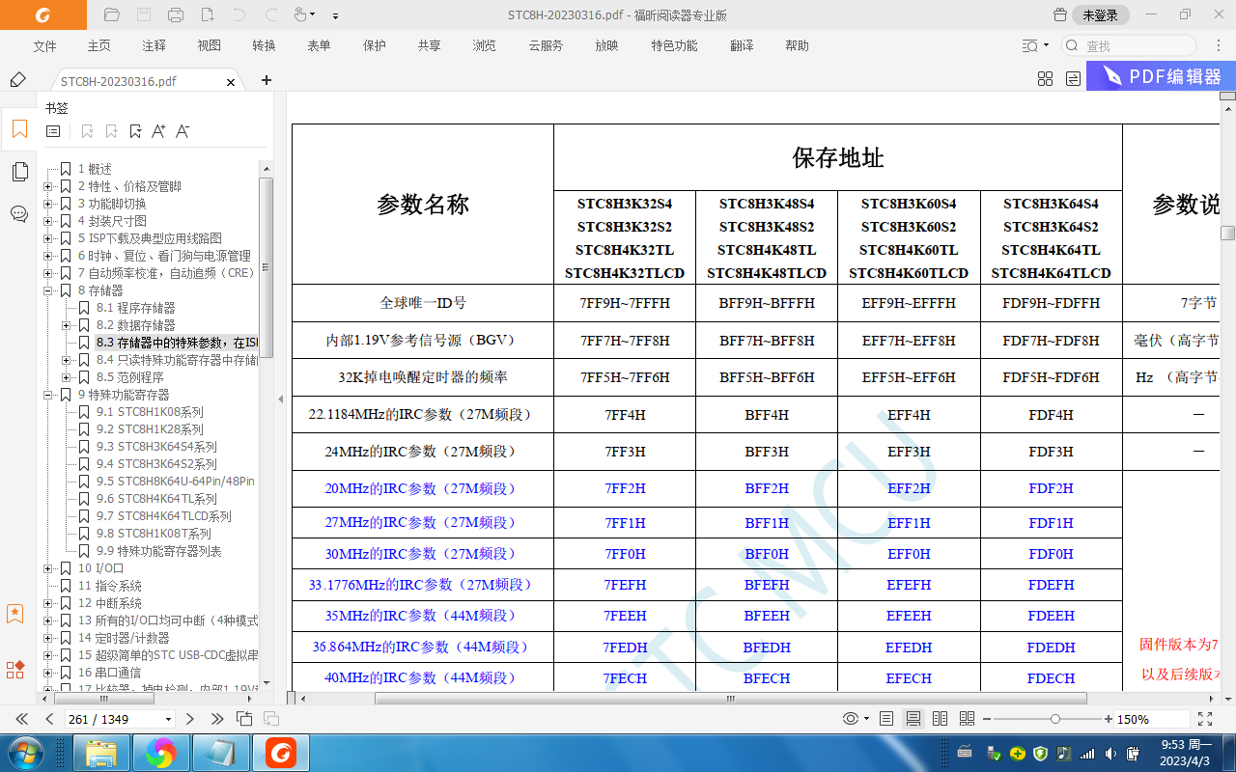This screenshot has height=772, width=1236.
Task: Open Windows Start button
Action: (x=26, y=751)
